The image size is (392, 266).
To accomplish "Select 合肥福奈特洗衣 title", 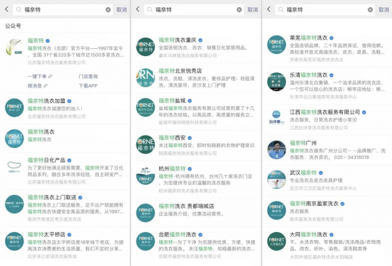I will tap(178, 235).
